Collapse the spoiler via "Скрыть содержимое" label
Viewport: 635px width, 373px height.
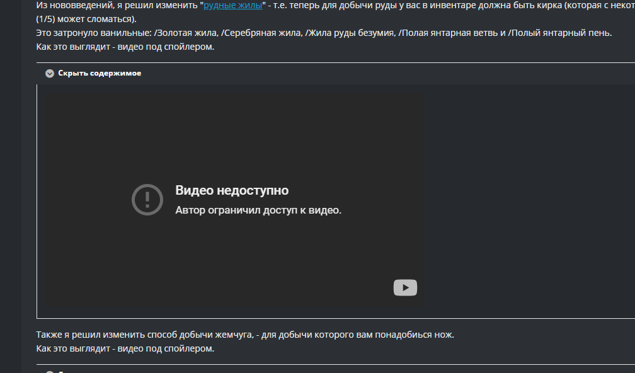(x=100, y=73)
